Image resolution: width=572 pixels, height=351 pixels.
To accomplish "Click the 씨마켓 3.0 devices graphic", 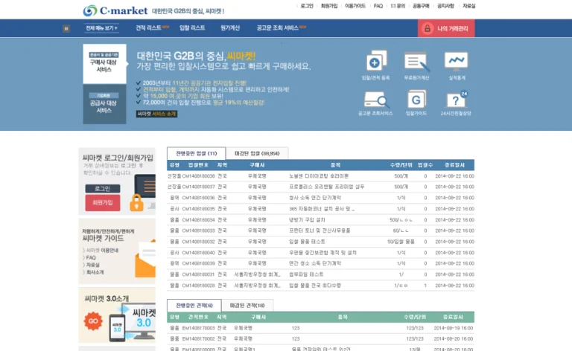I will point(133,322).
